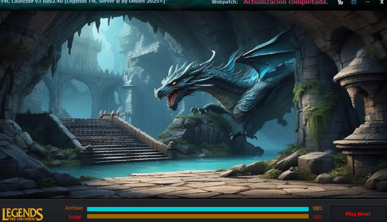Image resolution: width=387 pixels, height=222 pixels.
Task: Click the Total 100% percentage readout
Action: pos(317,217)
